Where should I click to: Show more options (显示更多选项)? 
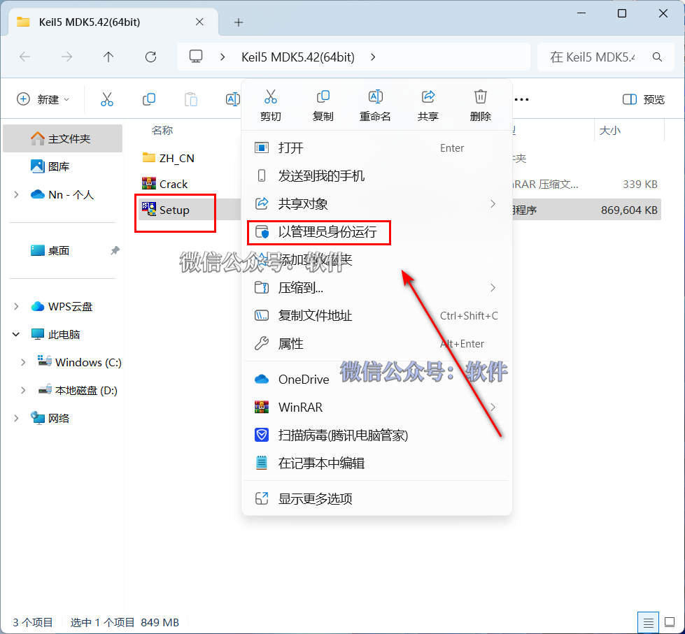(376, 498)
